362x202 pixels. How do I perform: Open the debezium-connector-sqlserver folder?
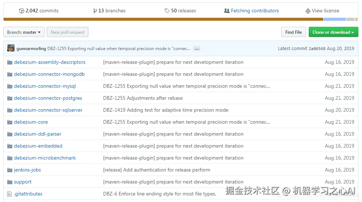(x=48, y=110)
